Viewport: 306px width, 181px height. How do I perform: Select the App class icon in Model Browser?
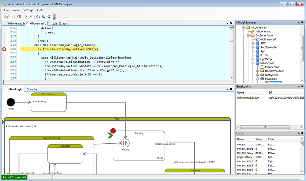pos(257,51)
